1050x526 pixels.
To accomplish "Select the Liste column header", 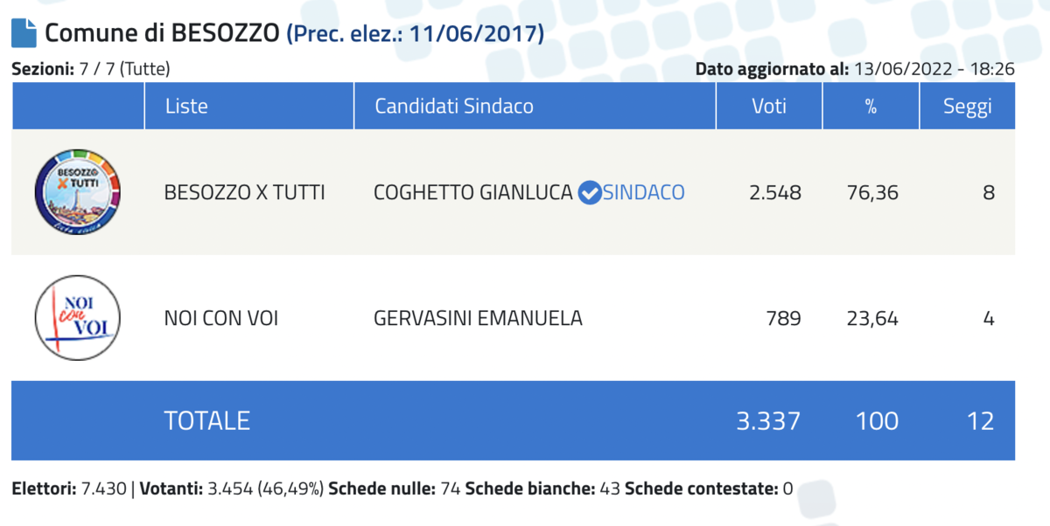I will coord(186,107).
